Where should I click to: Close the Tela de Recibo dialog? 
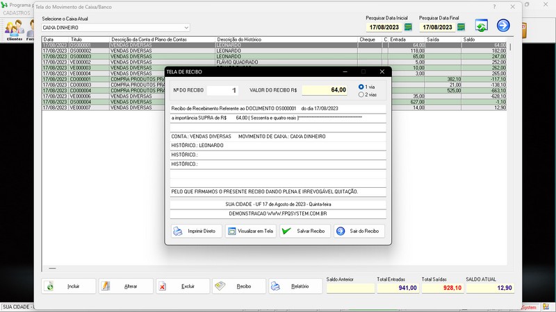[382, 71]
